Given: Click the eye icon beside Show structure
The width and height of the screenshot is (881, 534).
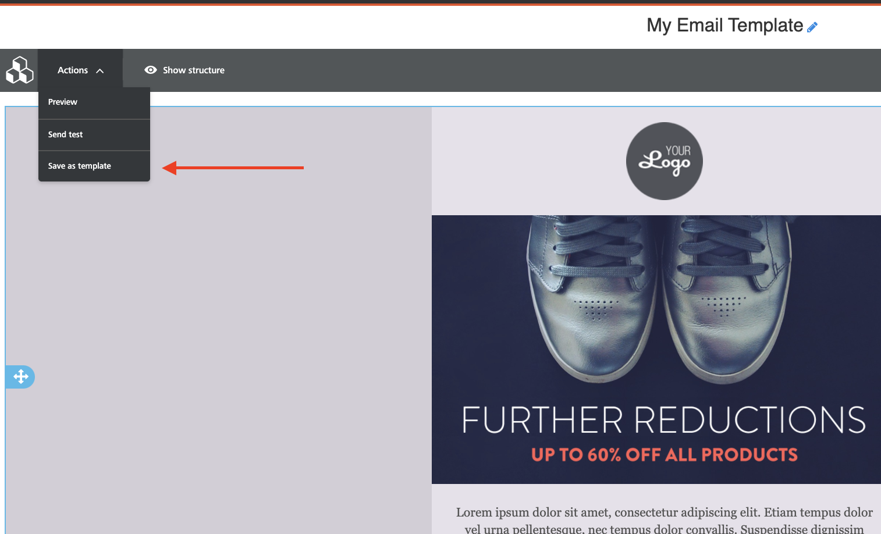Looking at the screenshot, I should coord(151,70).
